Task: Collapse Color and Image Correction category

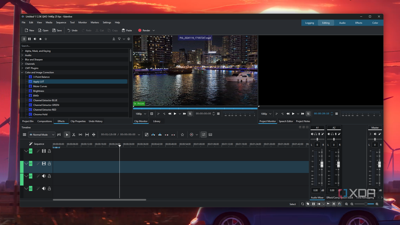Action: click(x=22, y=72)
